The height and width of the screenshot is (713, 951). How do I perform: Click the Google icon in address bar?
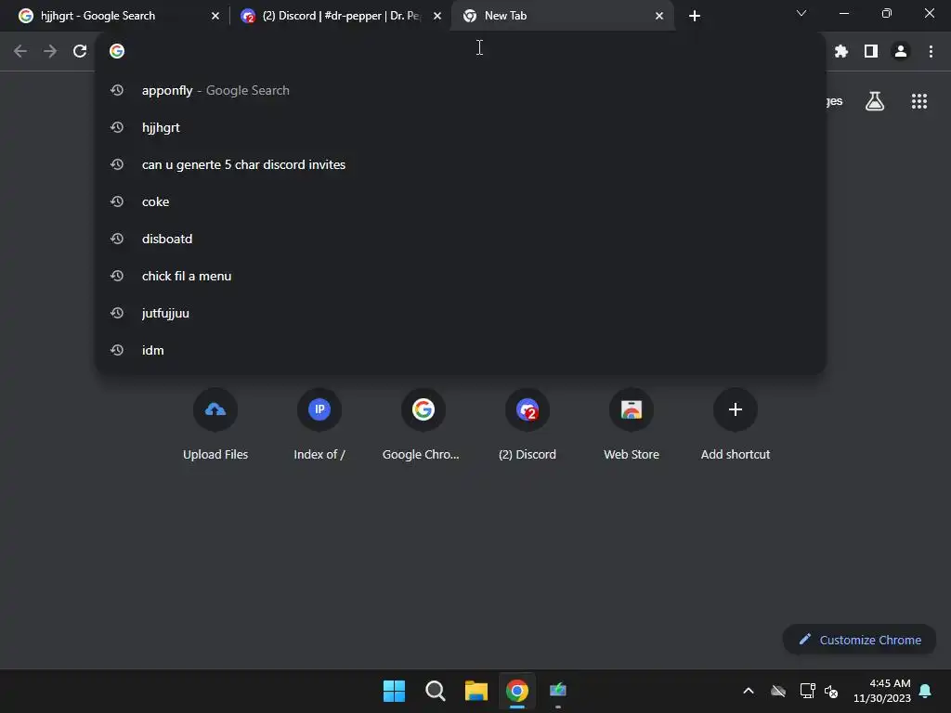[x=117, y=52]
